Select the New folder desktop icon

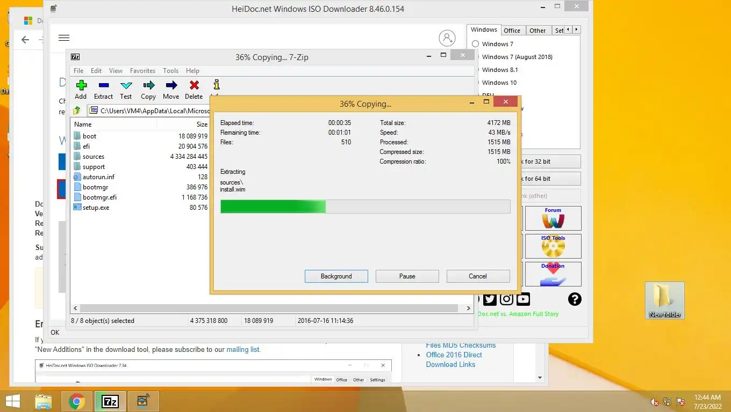click(665, 300)
